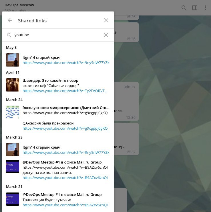Select March 23 title 'Itgm14 старый хрыч'

click(41, 147)
